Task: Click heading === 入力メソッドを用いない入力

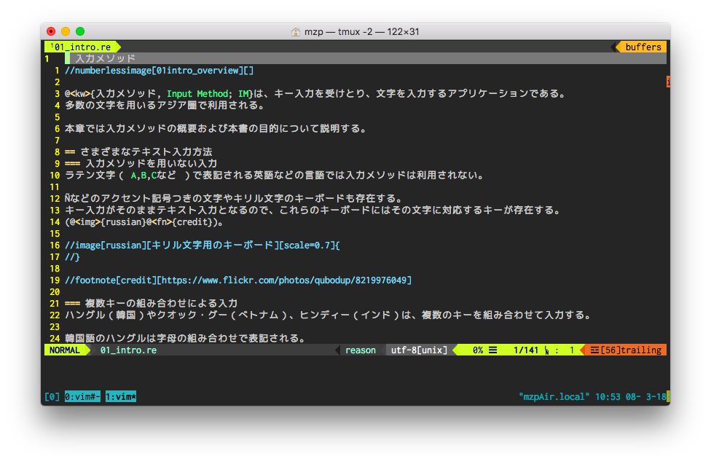Action: tap(141, 163)
